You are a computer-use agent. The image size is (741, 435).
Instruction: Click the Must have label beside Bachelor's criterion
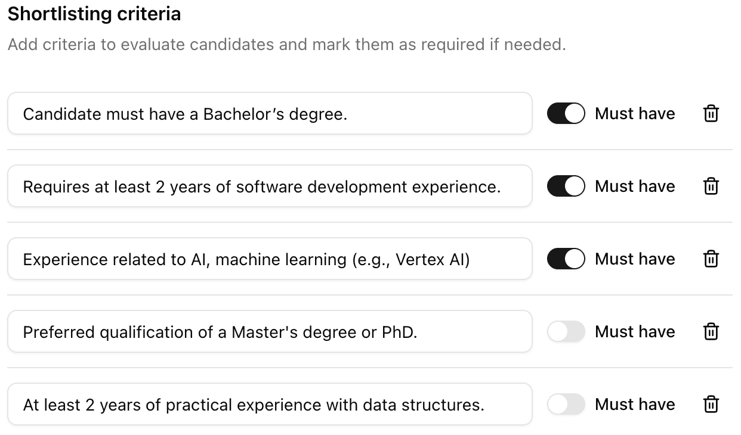pos(635,113)
